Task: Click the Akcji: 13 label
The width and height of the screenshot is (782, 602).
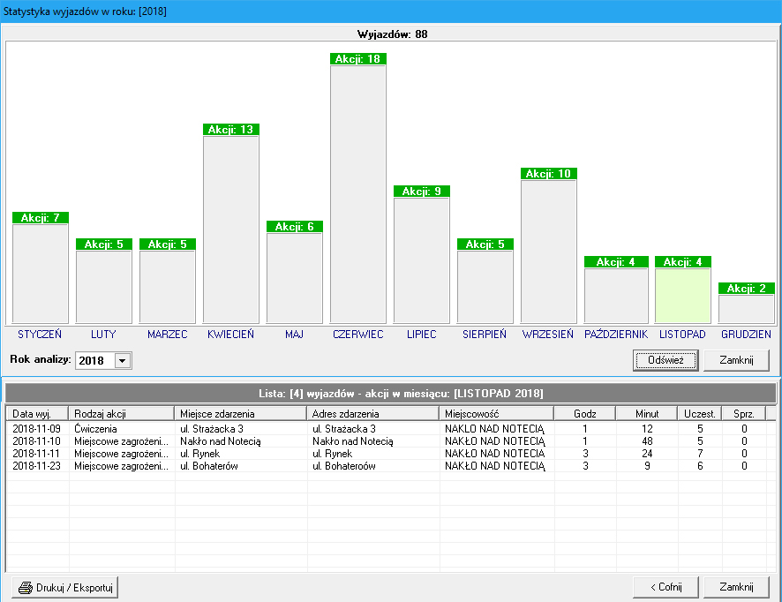Action: [x=231, y=130]
